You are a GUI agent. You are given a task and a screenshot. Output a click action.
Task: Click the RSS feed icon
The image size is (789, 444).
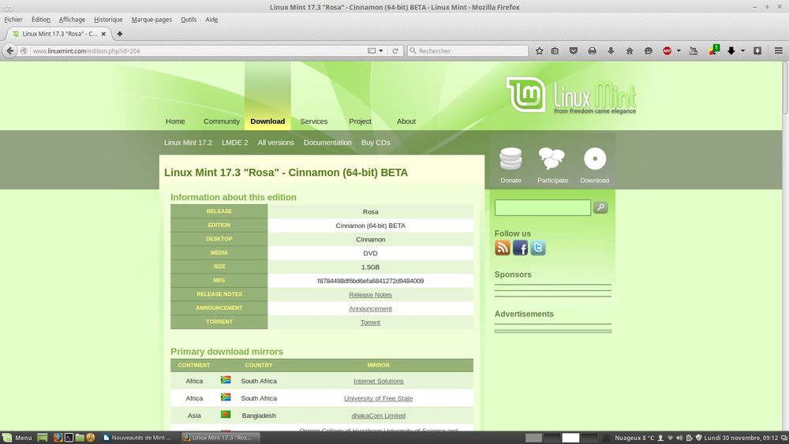click(x=503, y=248)
